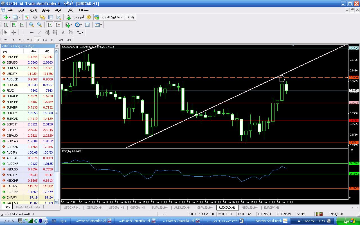Viewport: 360px width, 225px height.
Task: Click the zoom in magnifier icon
Action: [31, 25]
